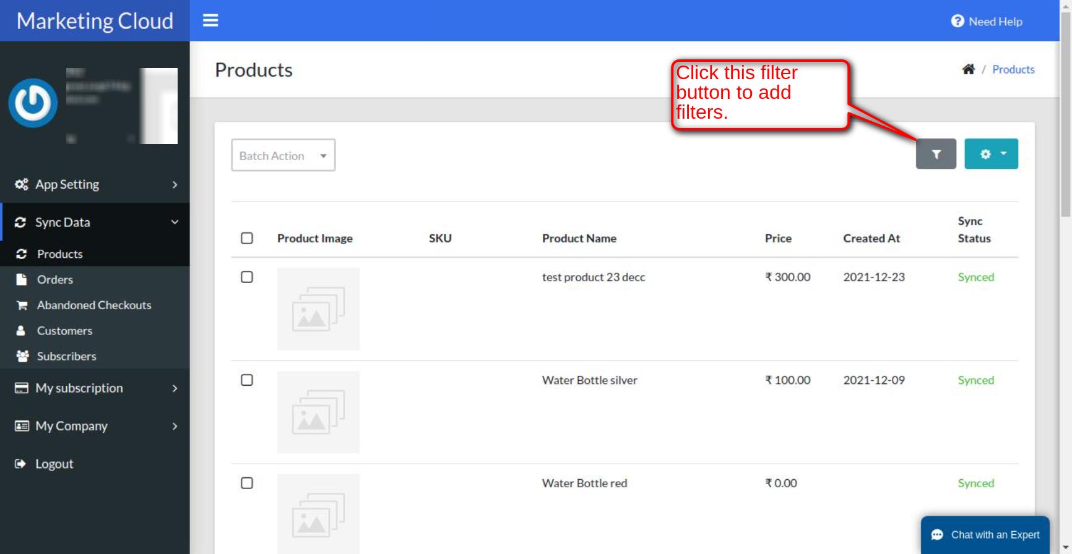The image size is (1072, 554).
Task: Click the date 2021-12-09
Action: 874,380
